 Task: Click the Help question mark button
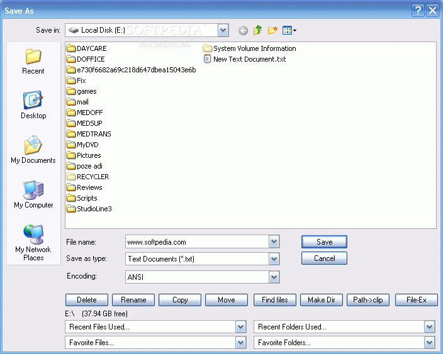[x=418, y=11]
